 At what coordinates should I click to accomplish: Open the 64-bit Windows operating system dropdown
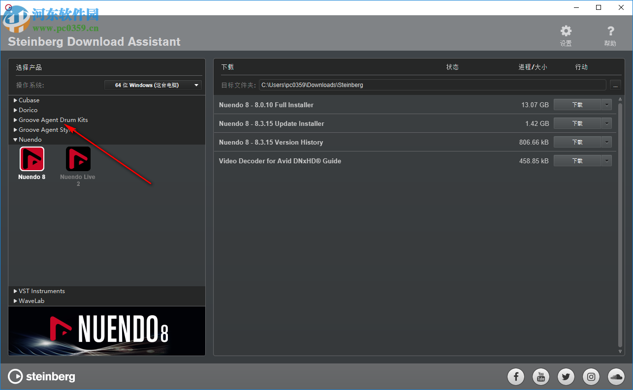153,85
